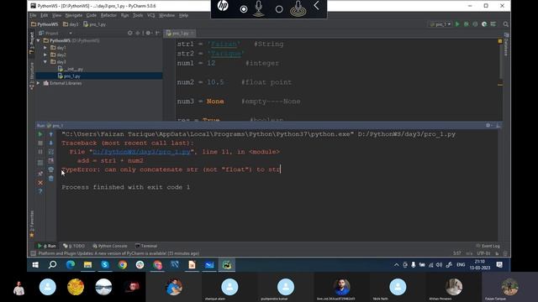Print console output icon
The image size is (538, 302).
coord(50,169)
